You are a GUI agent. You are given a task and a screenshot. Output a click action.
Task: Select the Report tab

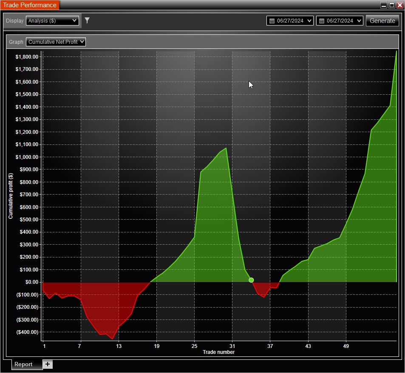[x=23, y=364]
